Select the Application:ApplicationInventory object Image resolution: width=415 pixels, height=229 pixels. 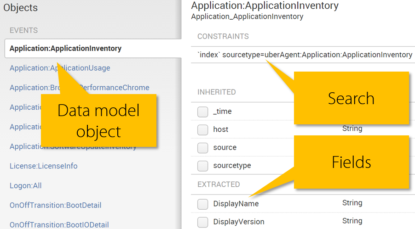[92, 48]
